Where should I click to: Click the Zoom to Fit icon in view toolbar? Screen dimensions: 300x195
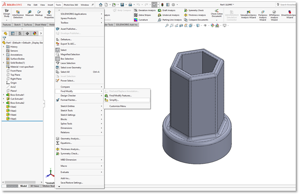click(167, 25)
